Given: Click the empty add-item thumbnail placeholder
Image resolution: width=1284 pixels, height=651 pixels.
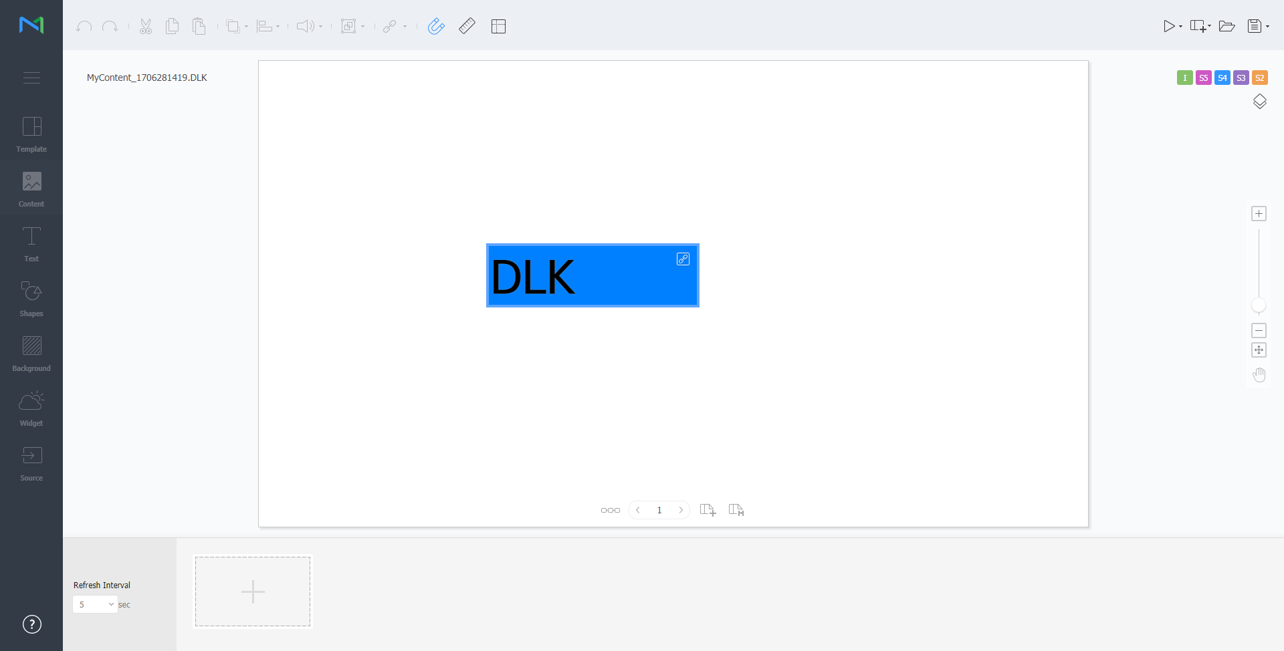Looking at the screenshot, I should tap(253, 592).
